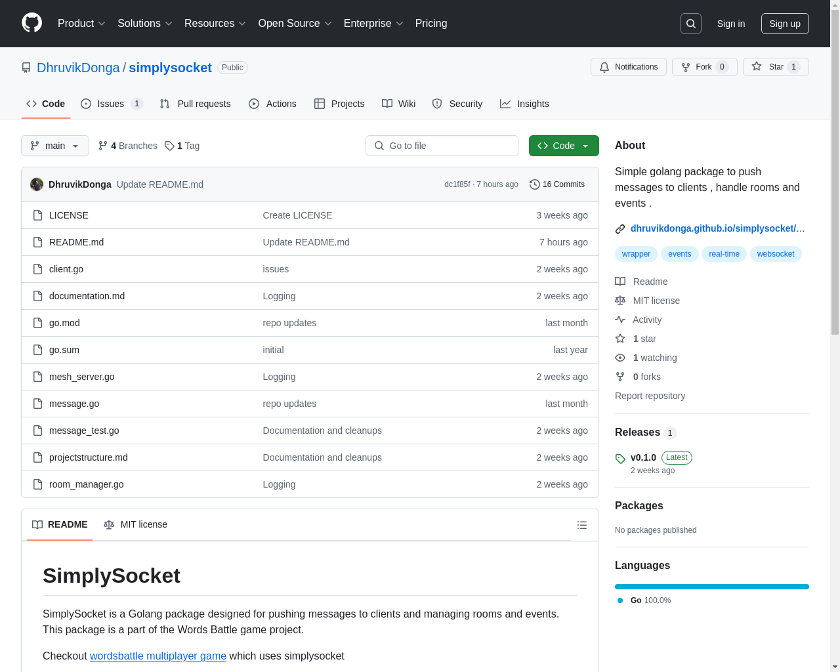Click the tag icon beside v0.1.0 release
Image resolution: width=840 pixels, height=672 pixels.
point(620,459)
